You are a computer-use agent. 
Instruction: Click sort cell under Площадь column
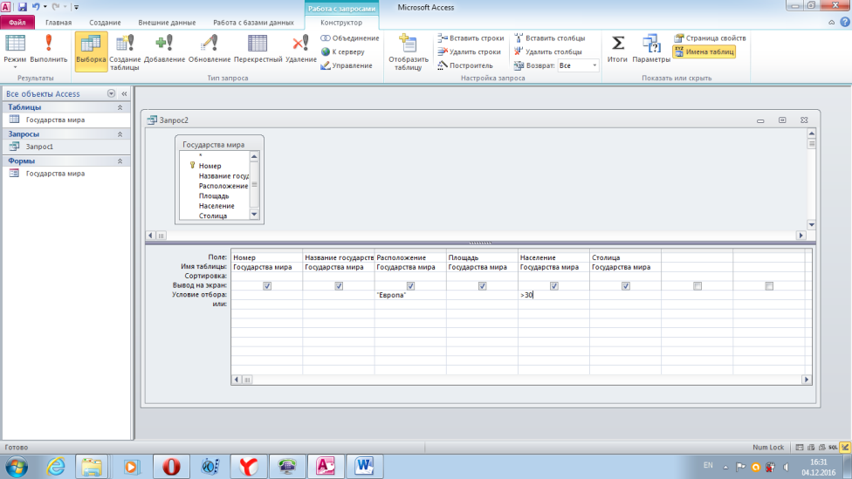click(482, 276)
